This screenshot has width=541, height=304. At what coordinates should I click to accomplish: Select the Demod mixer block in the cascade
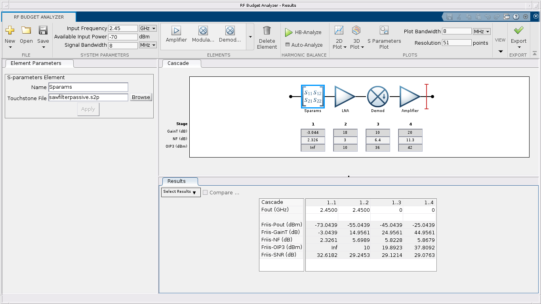click(x=377, y=97)
